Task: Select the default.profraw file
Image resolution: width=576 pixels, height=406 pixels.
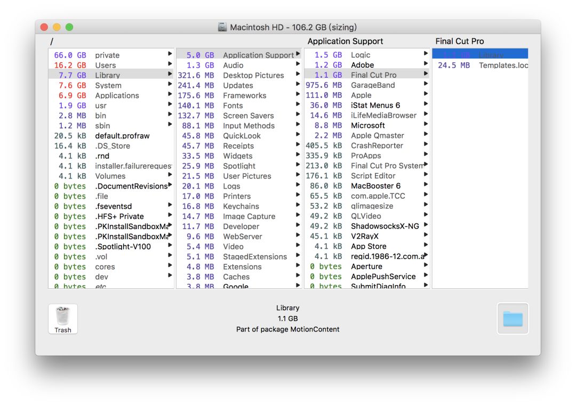Action: (111, 136)
